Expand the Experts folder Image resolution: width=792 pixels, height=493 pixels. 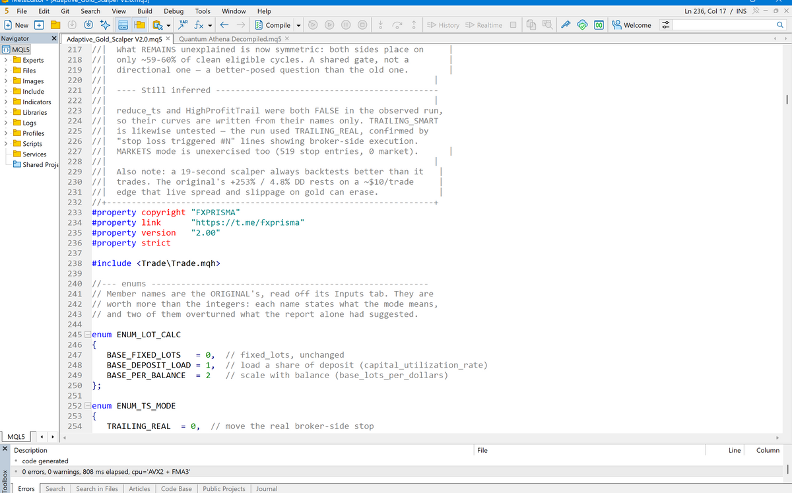coord(7,60)
